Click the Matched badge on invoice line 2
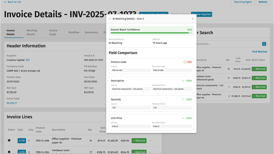This screenshot has width=274, height=154. pyautogui.click(x=139, y=152)
